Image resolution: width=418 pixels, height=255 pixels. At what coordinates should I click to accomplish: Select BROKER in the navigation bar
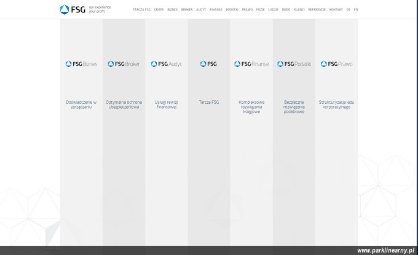pyautogui.click(x=187, y=10)
